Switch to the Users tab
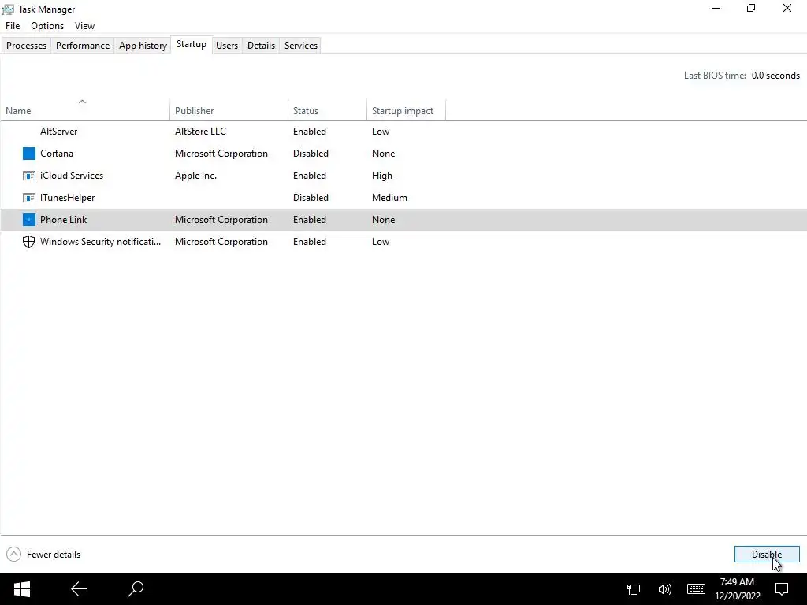 [227, 45]
